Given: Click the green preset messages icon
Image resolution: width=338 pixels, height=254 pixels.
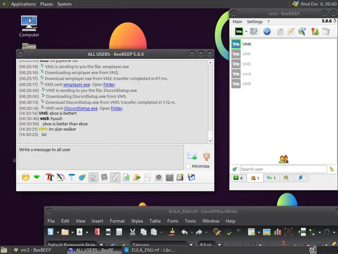Looking at the screenshot, I should (x=37, y=177).
